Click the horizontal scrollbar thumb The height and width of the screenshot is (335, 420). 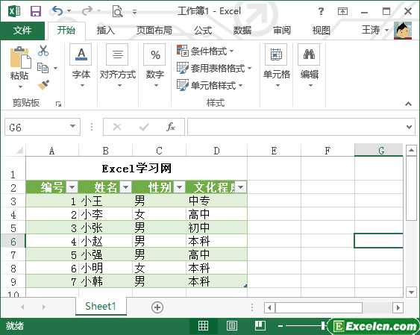tap(319, 307)
